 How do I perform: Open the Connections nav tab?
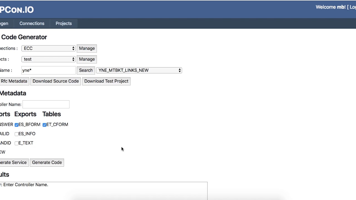[x=32, y=24]
